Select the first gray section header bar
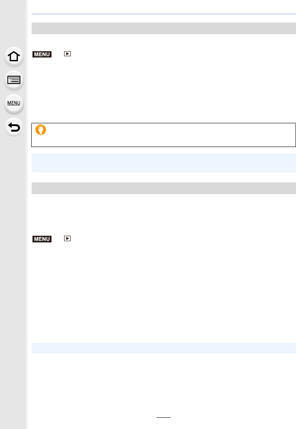The height and width of the screenshot is (429, 296). 164,28
